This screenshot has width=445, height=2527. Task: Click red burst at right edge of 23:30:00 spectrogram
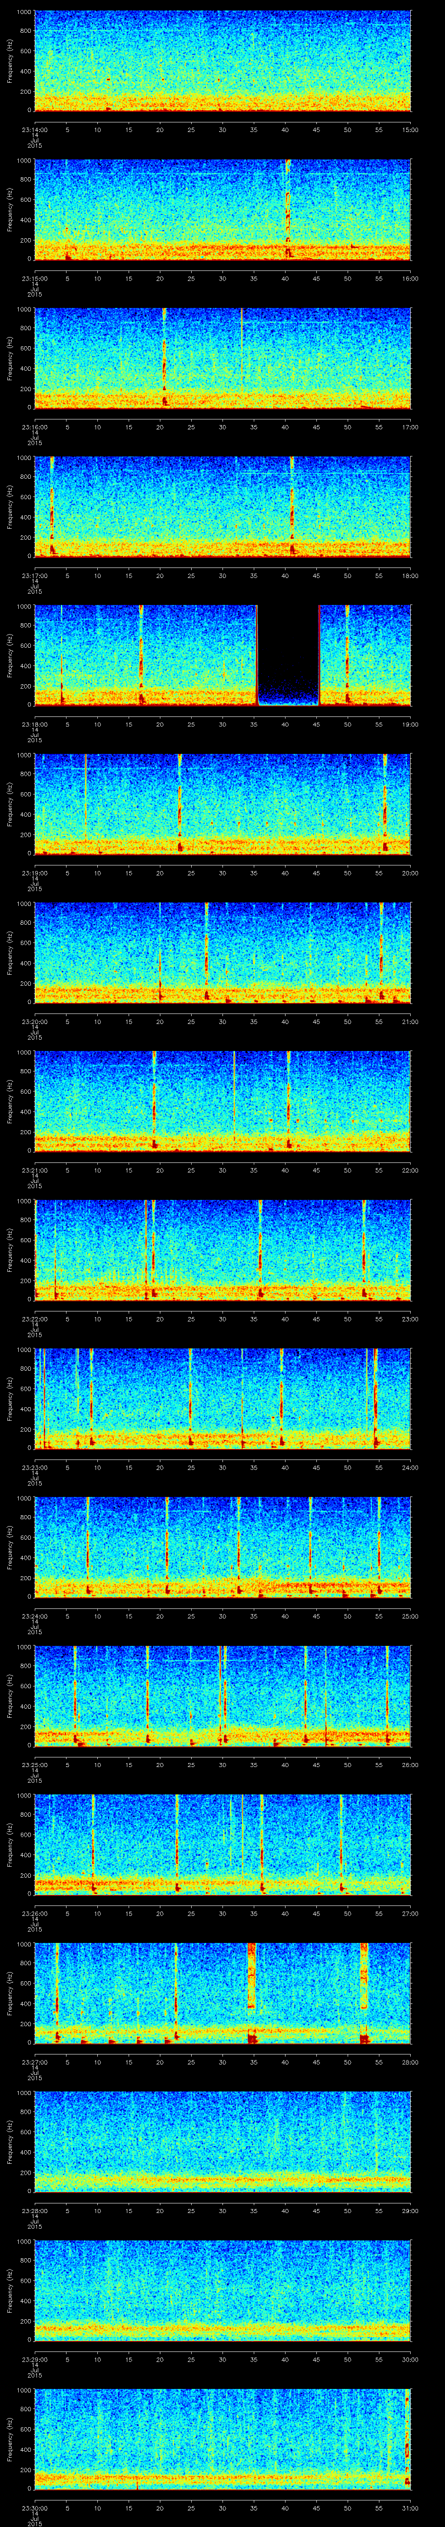[407, 2438]
